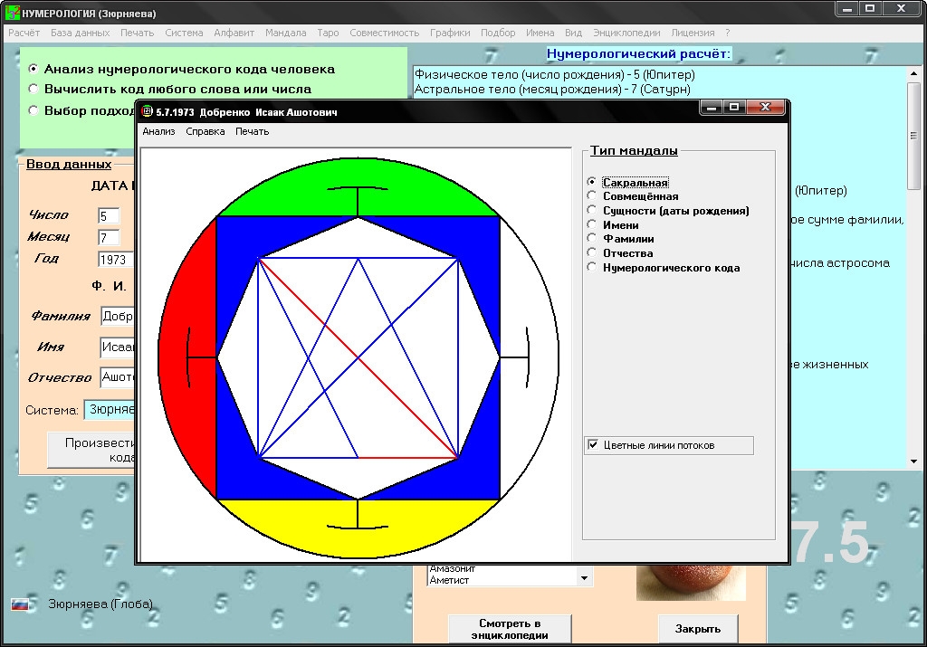Select Амазонит in the stone list
Screen dimensions: 927x647
453,568
